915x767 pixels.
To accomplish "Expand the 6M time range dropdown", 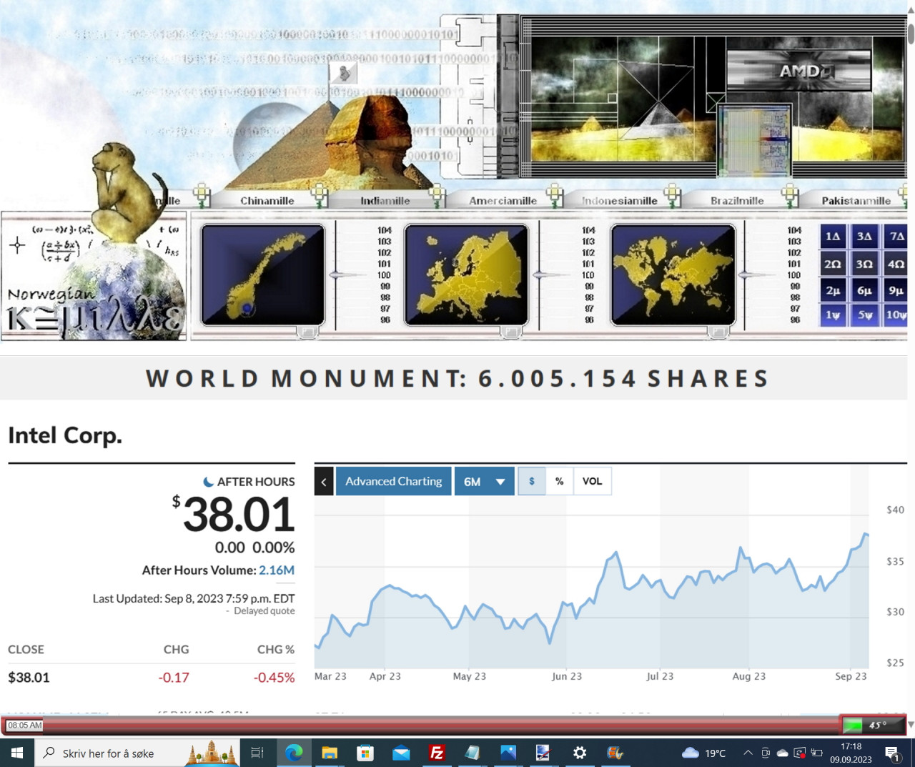I will (485, 481).
